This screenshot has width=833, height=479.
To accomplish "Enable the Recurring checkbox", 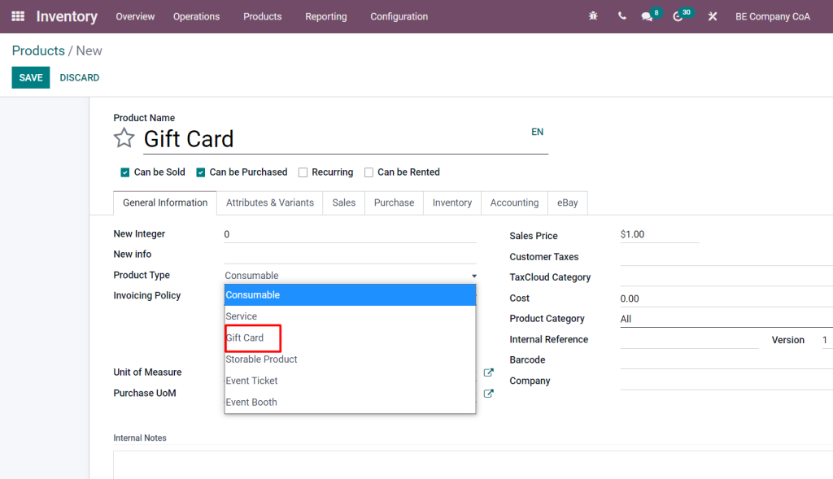I will (303, 172).
